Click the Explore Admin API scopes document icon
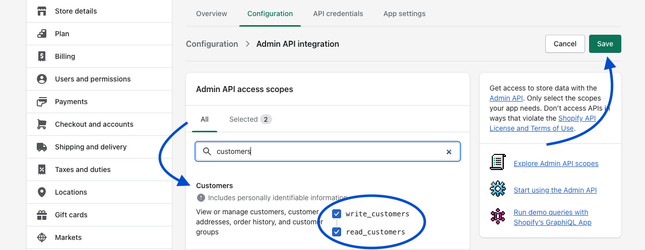 coord(498,162)
